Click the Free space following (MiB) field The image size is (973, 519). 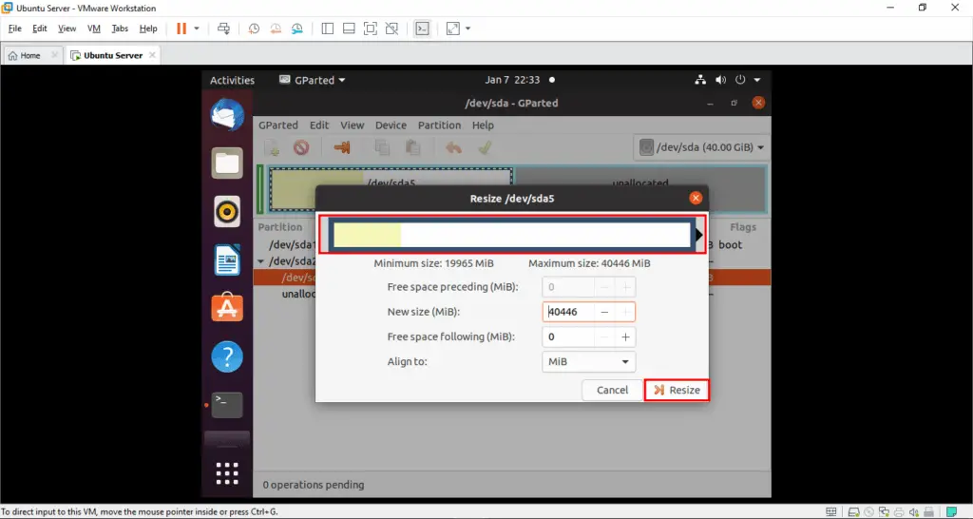pos(568,336)
